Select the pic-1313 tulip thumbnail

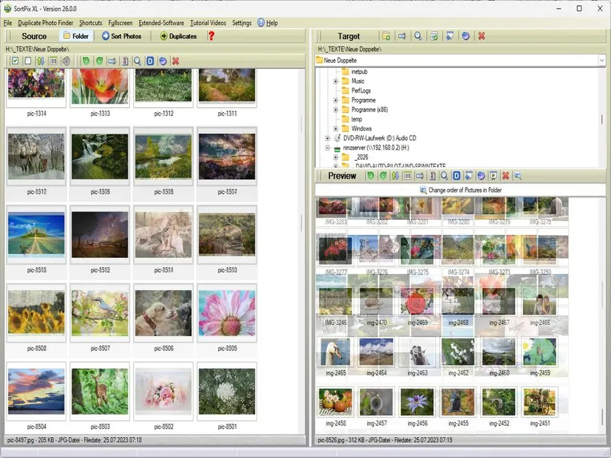[99, 87]
